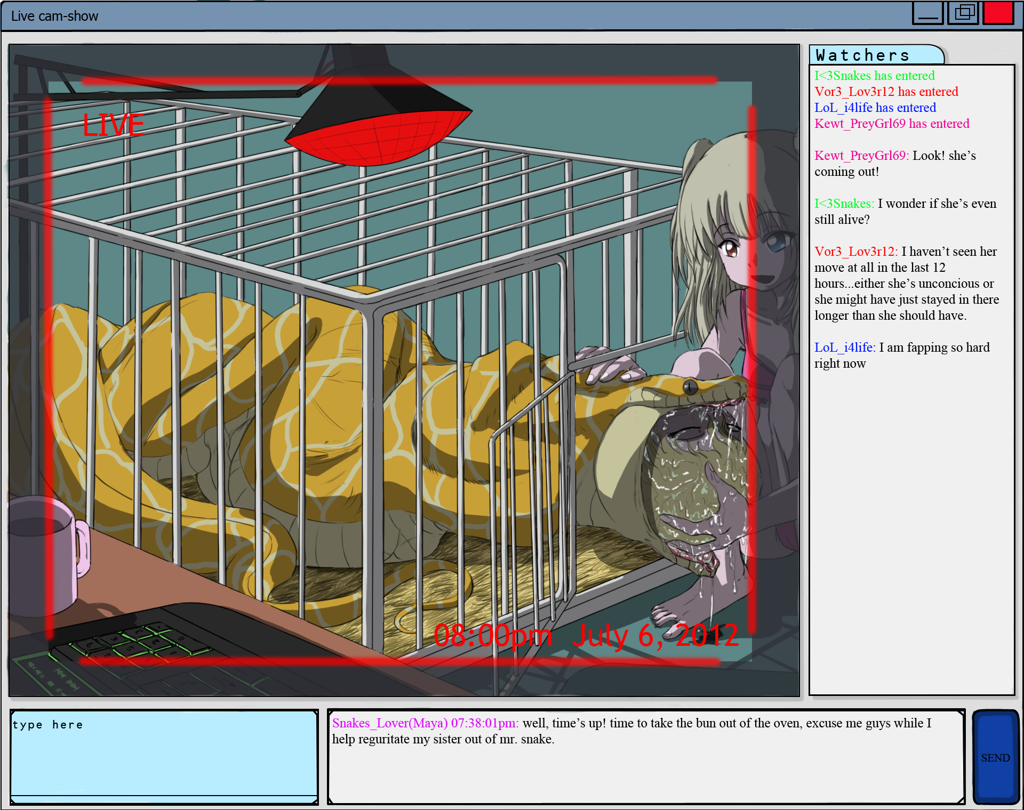This screenshot has height=810, width=1024.
Task: Click the Snakes_Lover(Maya) username in message box
Action: pos(389,723)
